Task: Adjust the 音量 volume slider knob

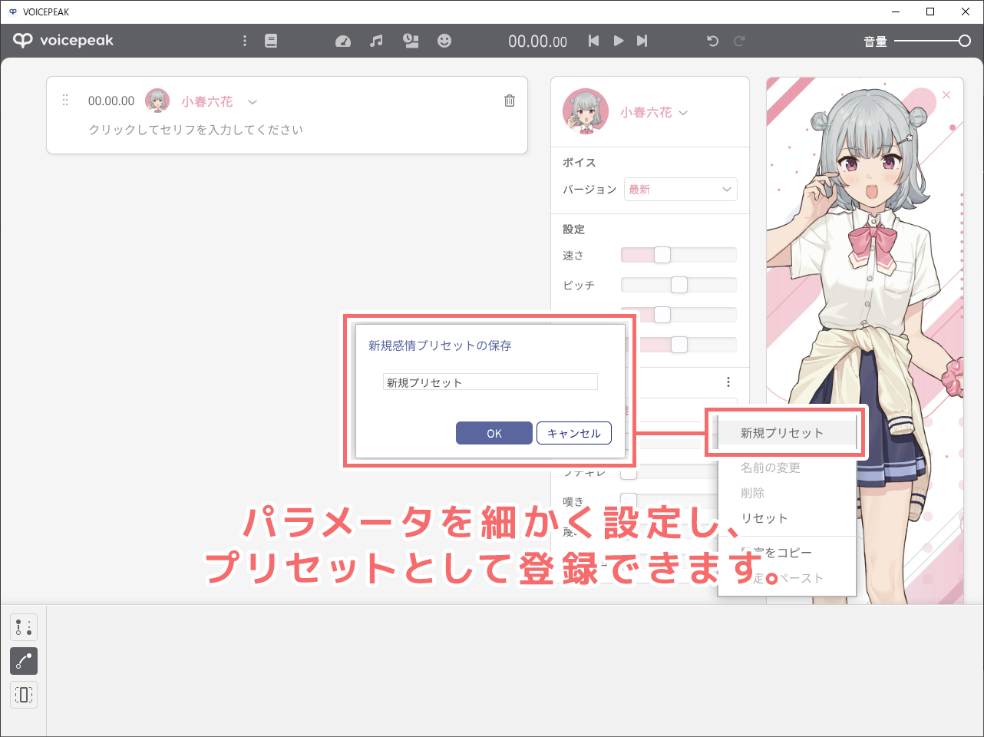Action: pos(965,41)
